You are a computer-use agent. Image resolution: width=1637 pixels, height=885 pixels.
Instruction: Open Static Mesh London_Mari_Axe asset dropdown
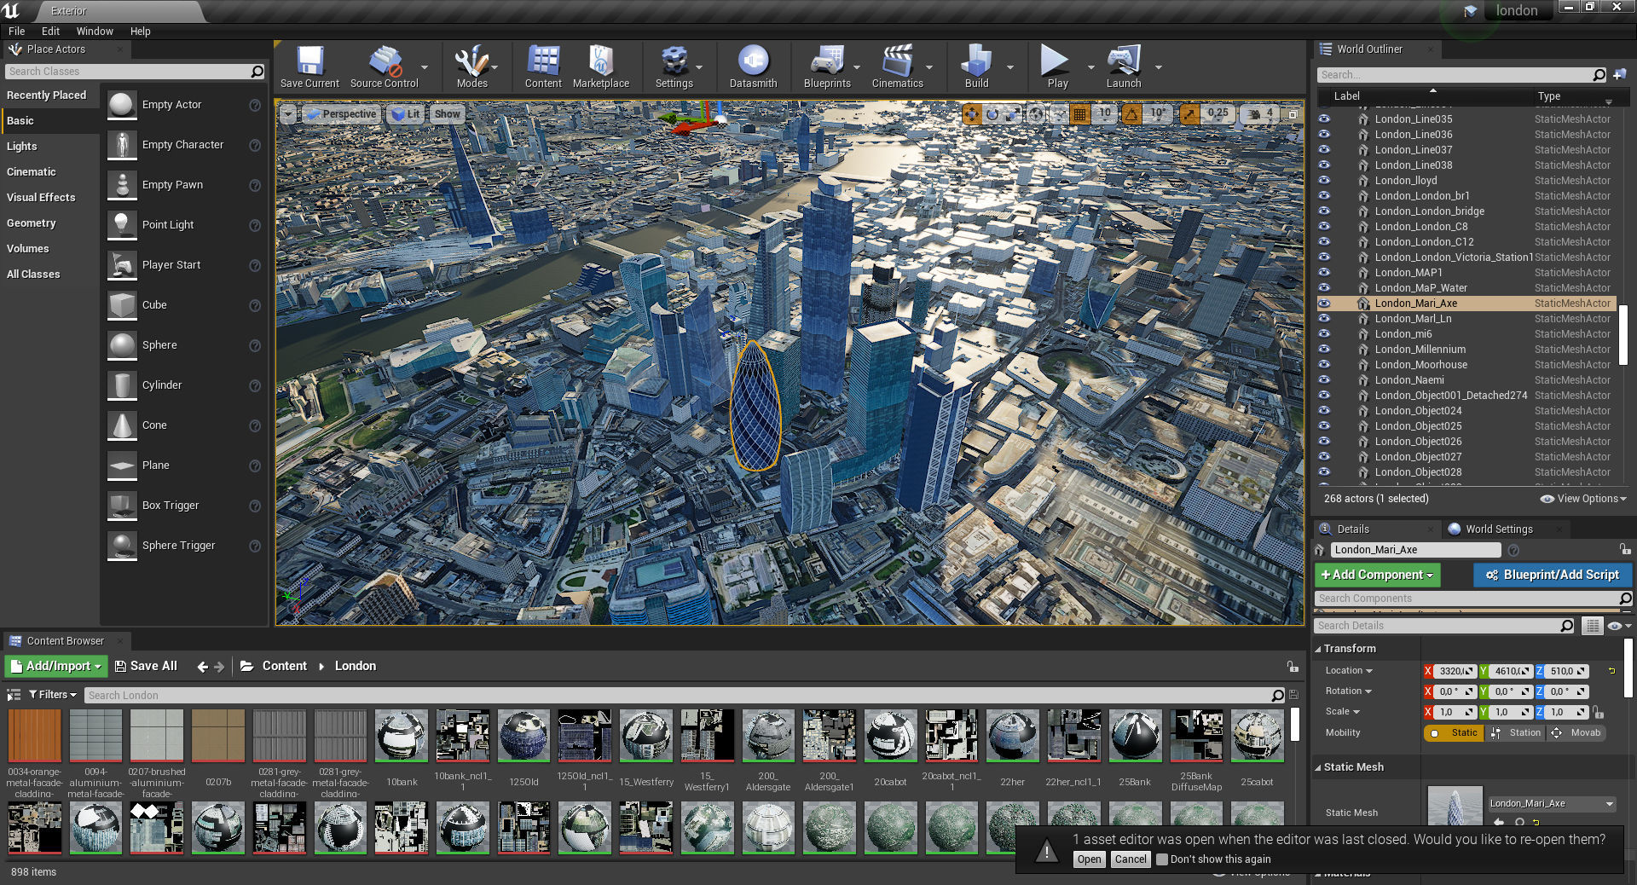1552,804
